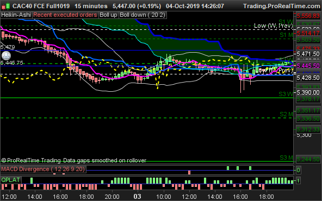Click Boll down (20 2) indicator label

pyautogui.click(x=143, y=15)
